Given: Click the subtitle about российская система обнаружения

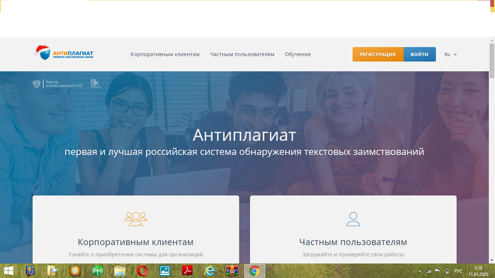Looking at the screenshot, I should 244,152.
